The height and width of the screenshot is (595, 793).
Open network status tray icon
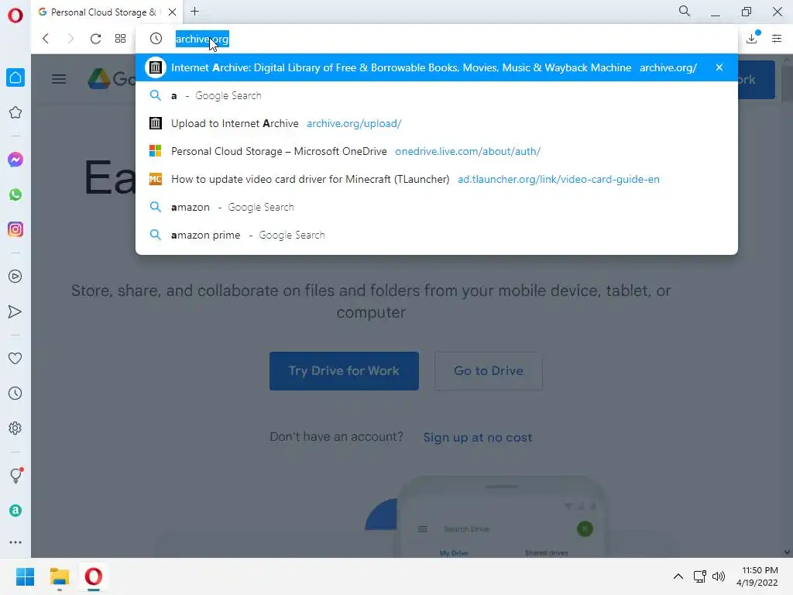tap(700, 576)
